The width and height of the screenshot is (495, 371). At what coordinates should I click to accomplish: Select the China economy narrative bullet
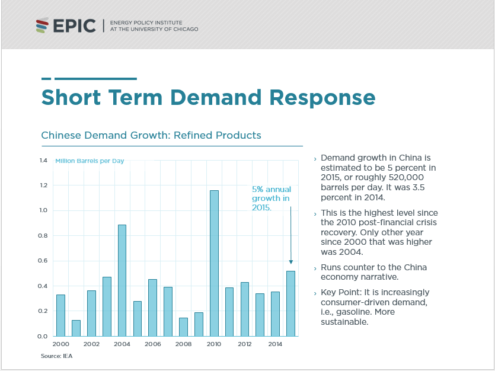tap(373, 272)
